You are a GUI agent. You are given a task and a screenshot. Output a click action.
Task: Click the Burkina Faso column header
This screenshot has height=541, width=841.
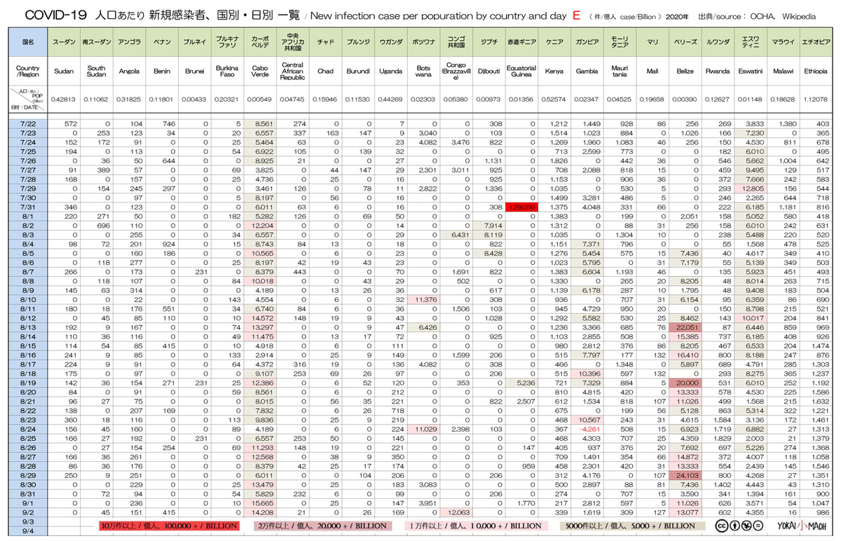pos(226,71)
